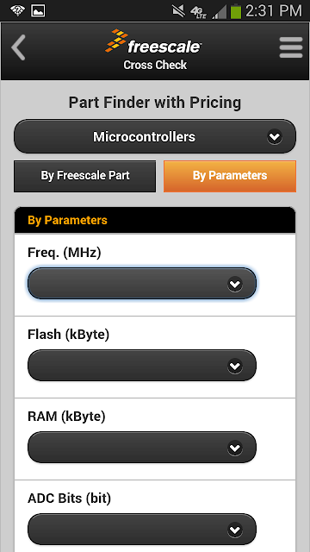Open the hamburger menu icon
Image resolution: width=310 pixels, height=552 pixels.
(x=291, y=47)
